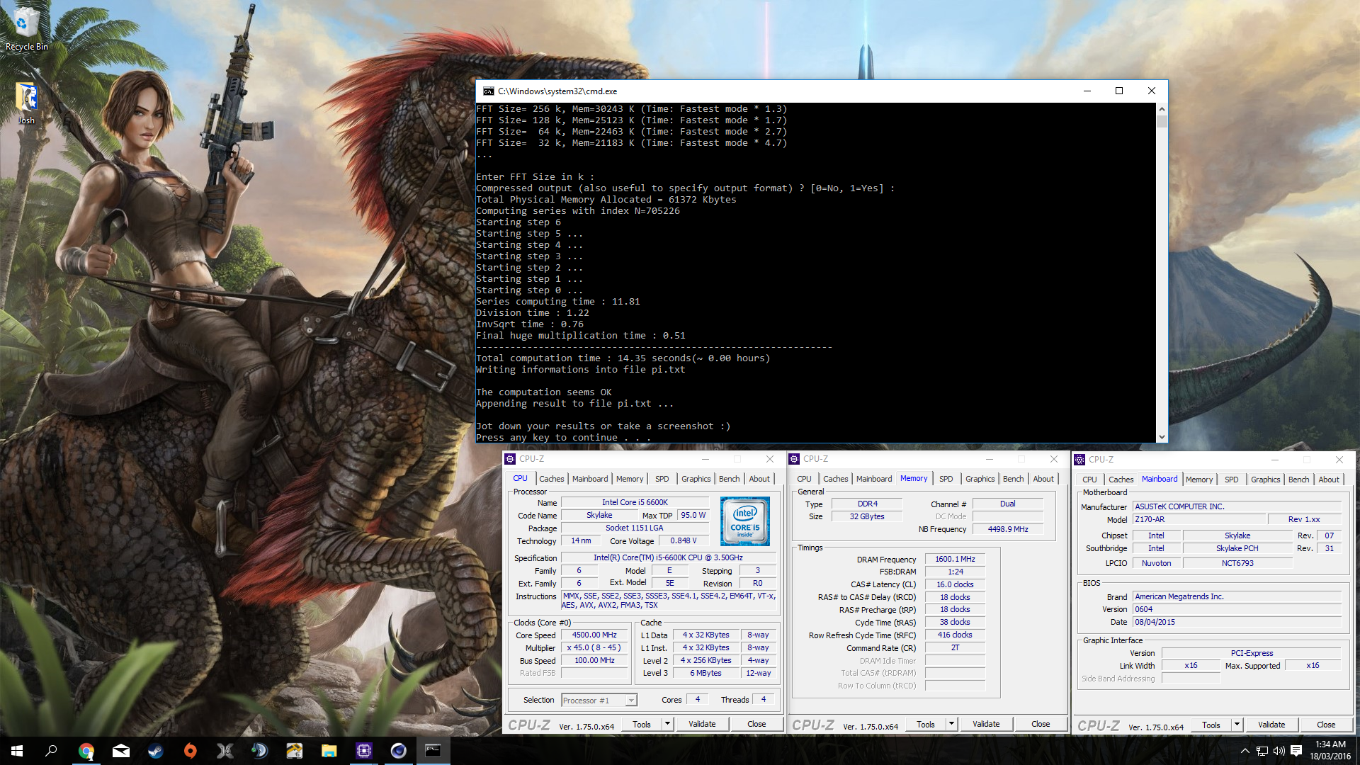The height and width of the screenshot is (765, 1360).
Task: Click the Tools button in the CPU window
Action: tap(642, 724)
